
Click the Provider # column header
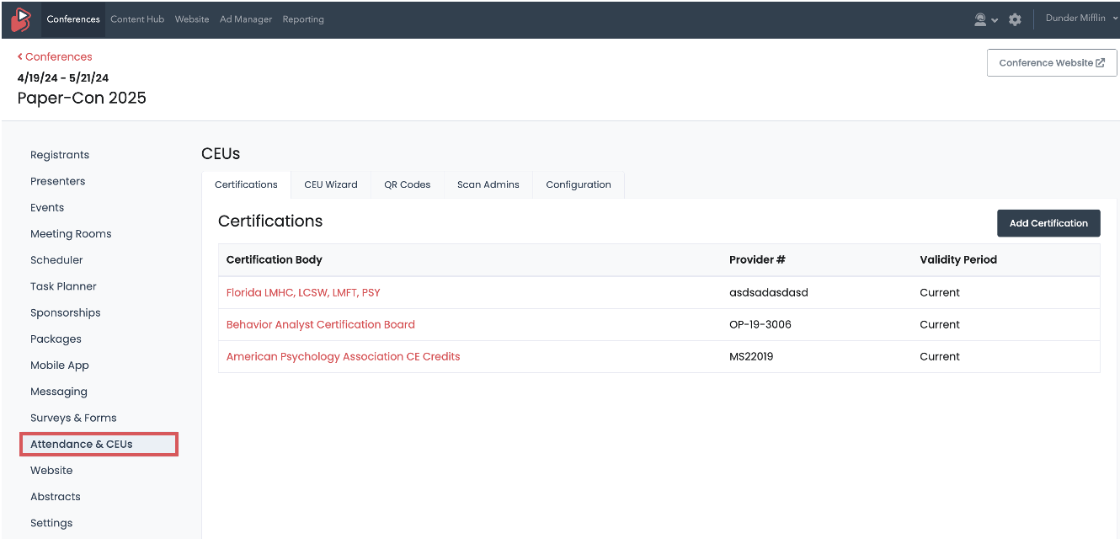coord(757,260)
